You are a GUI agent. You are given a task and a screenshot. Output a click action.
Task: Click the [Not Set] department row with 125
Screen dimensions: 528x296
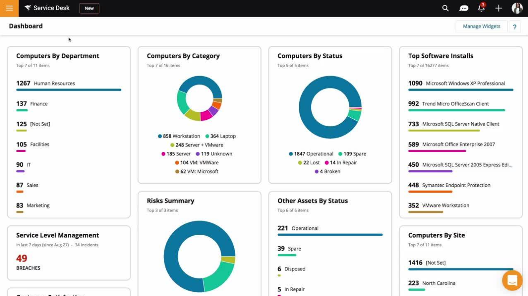(69, 125)
